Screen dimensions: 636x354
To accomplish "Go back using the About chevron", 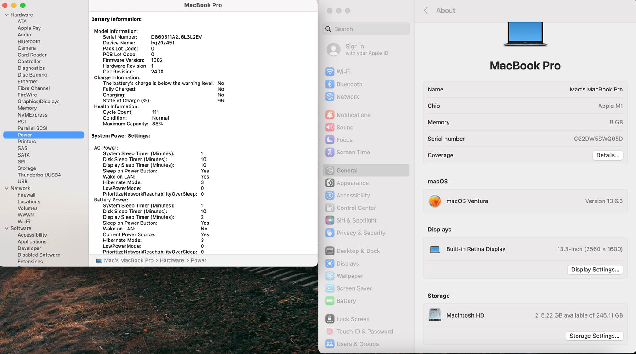I will coord(426,11).
